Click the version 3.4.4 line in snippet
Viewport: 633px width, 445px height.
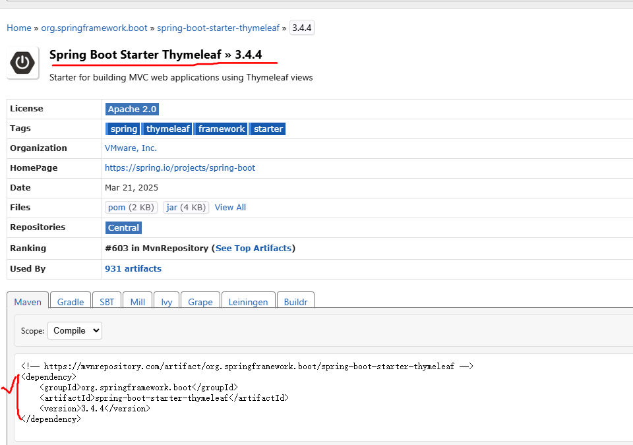click(95, 409)
